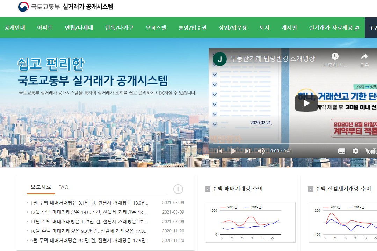
Task: Switch to the 보도자료 tab
Action: coord(41,187)
